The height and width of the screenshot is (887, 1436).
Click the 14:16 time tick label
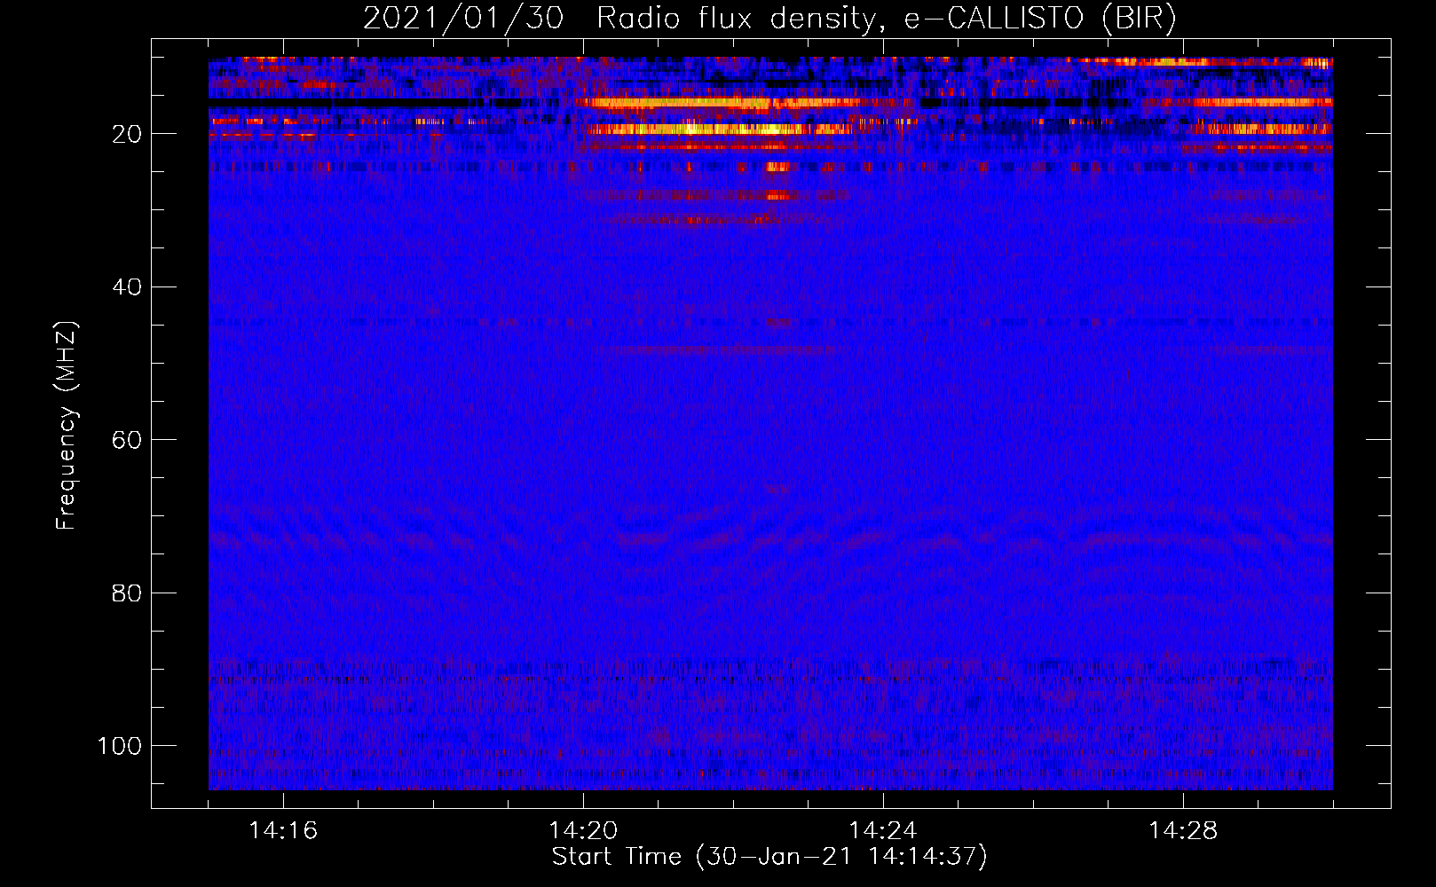(x=283, y=831)
